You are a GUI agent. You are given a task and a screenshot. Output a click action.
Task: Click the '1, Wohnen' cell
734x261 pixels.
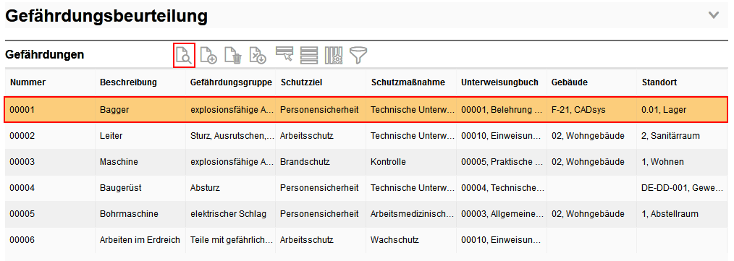point(683,162)
